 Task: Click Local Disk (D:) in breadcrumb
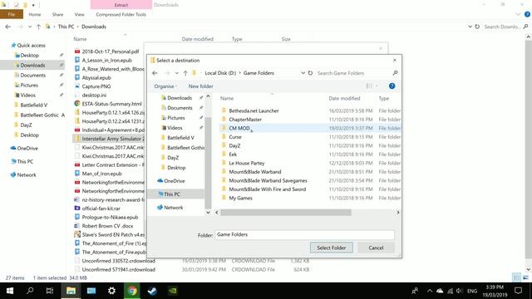tap(220, 73)
